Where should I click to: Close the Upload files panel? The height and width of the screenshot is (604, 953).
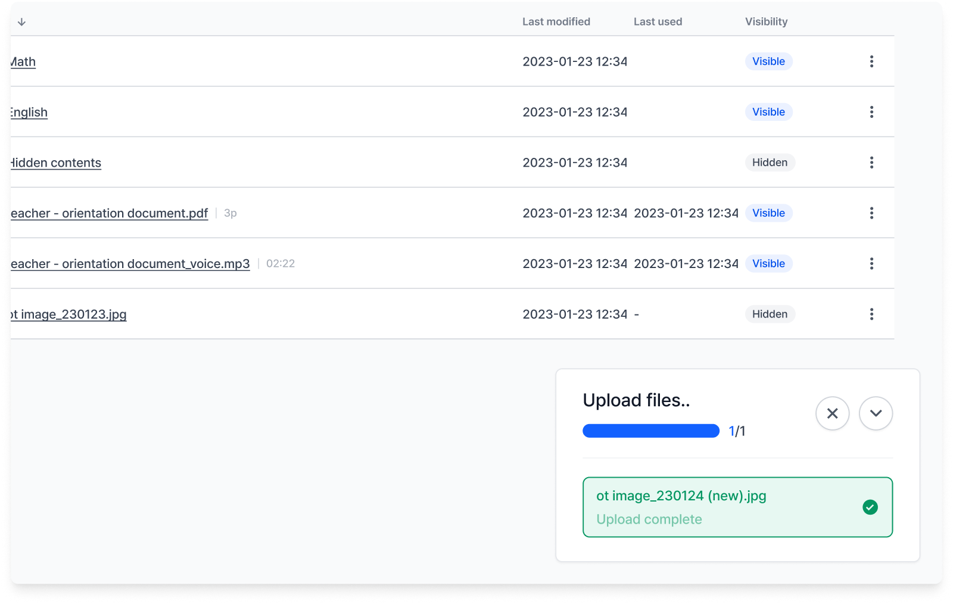833,413
